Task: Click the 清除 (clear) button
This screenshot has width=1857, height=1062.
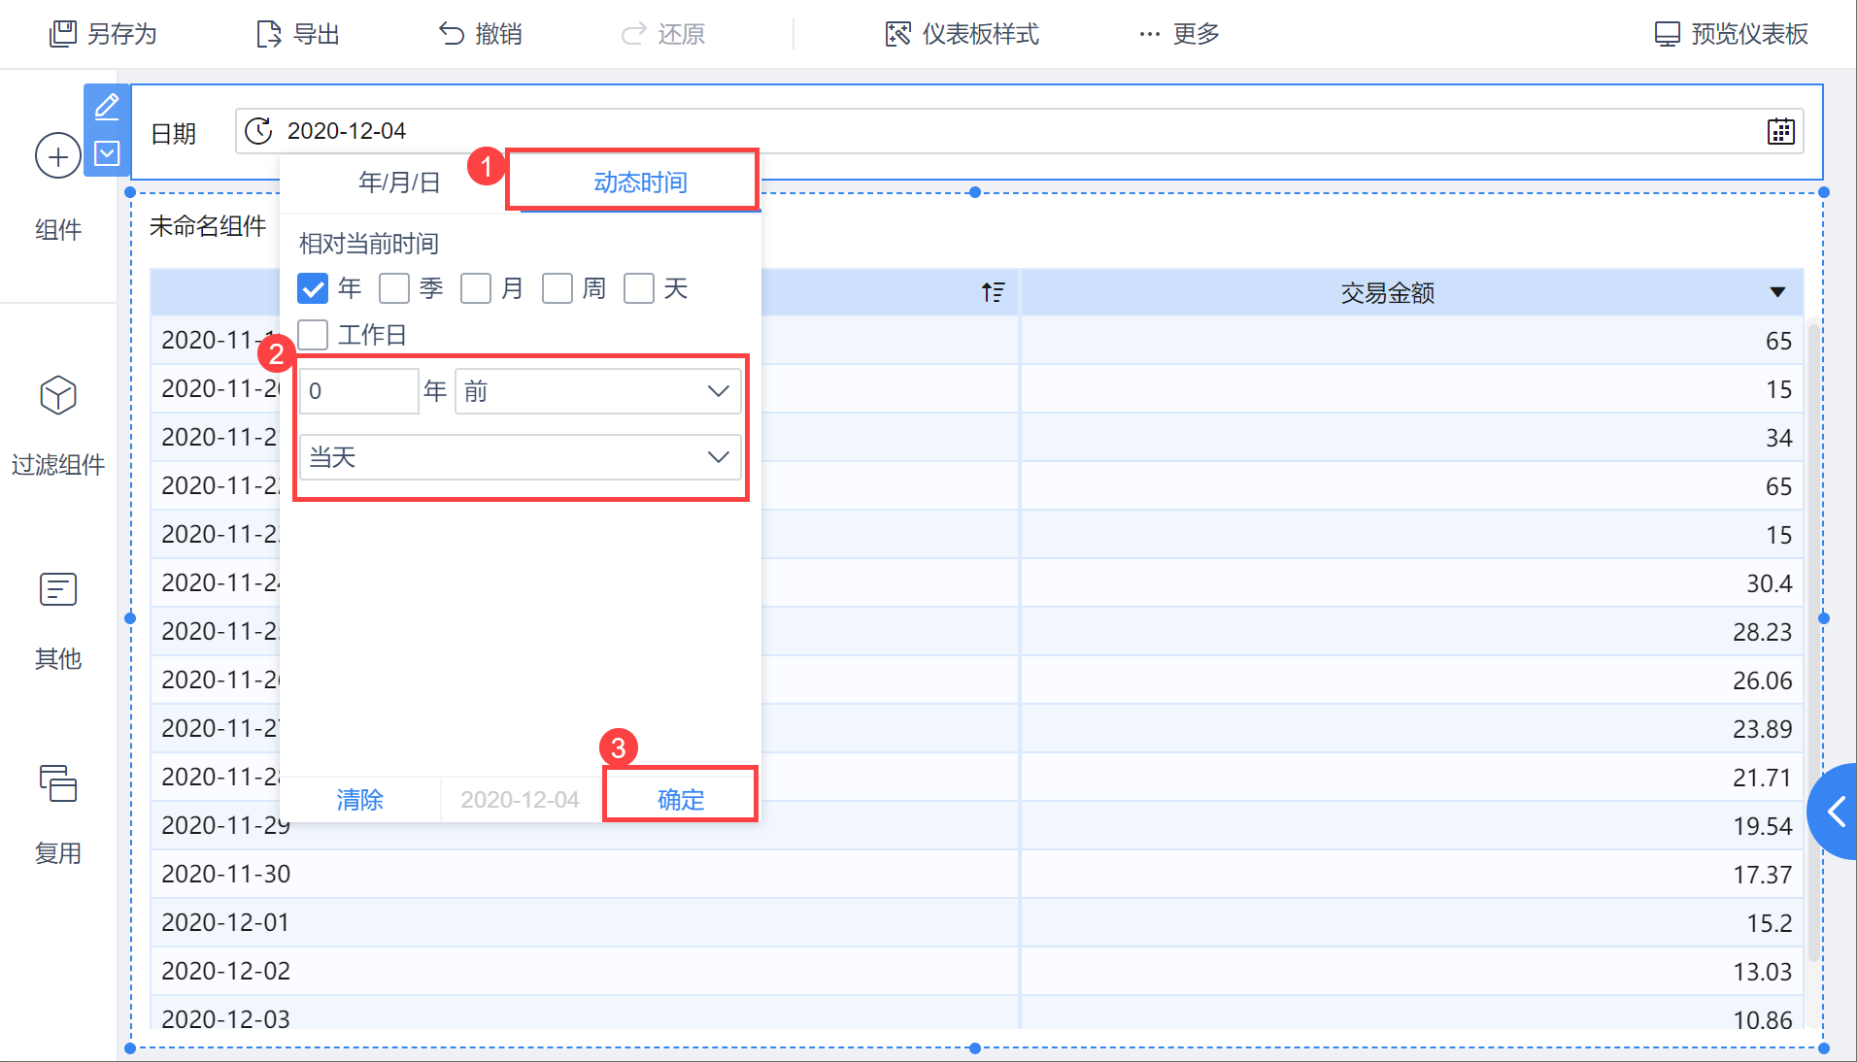Action: [360, 800]
